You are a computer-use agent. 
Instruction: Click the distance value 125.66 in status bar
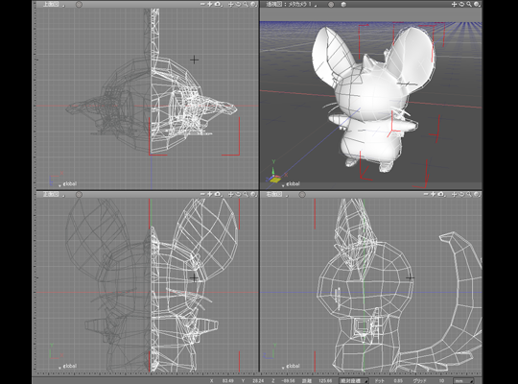point(325,381)
